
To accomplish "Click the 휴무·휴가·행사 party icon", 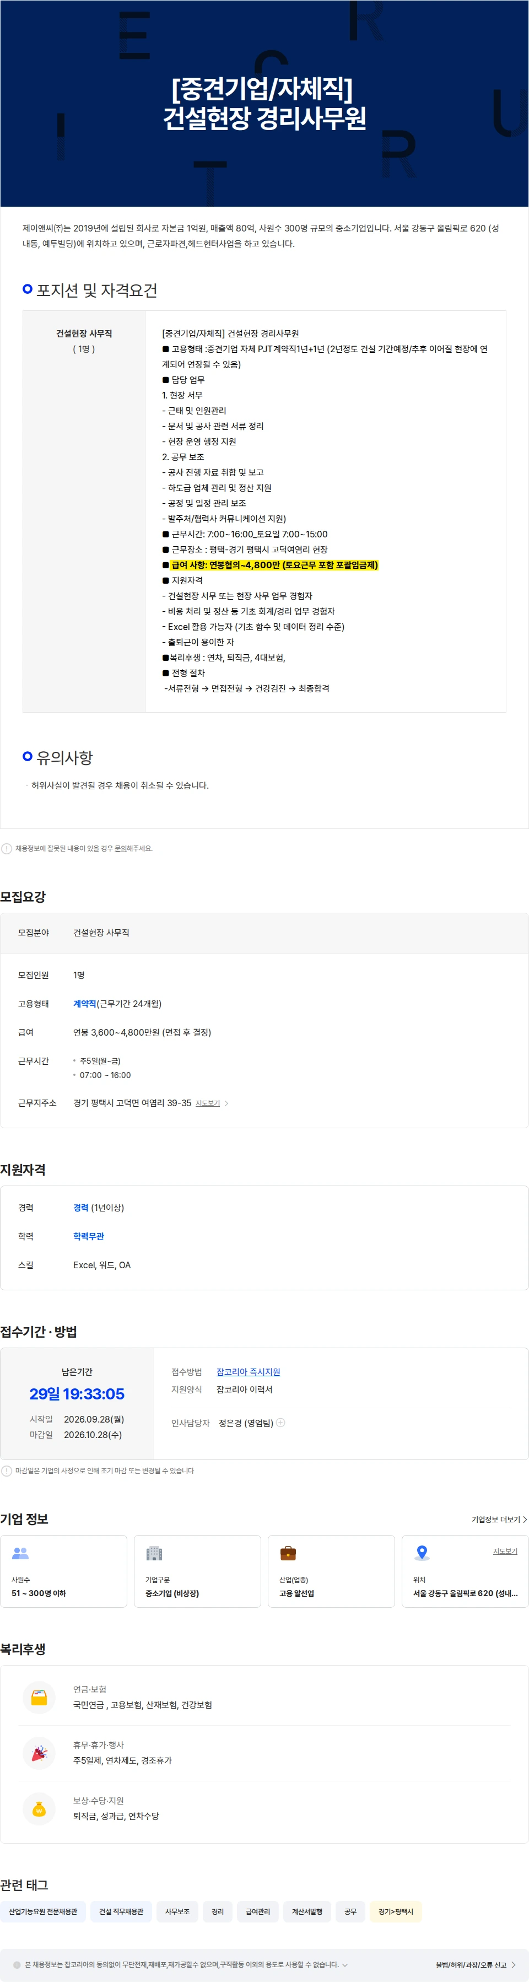I will click(39, 1753).
